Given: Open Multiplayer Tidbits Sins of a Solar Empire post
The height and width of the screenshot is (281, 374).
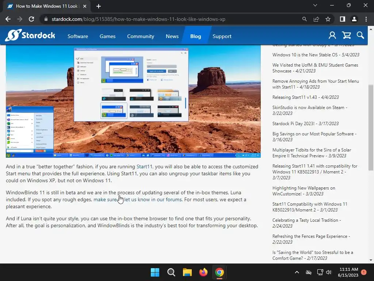Looking at the screenshot, I should (x=312, y=153).
